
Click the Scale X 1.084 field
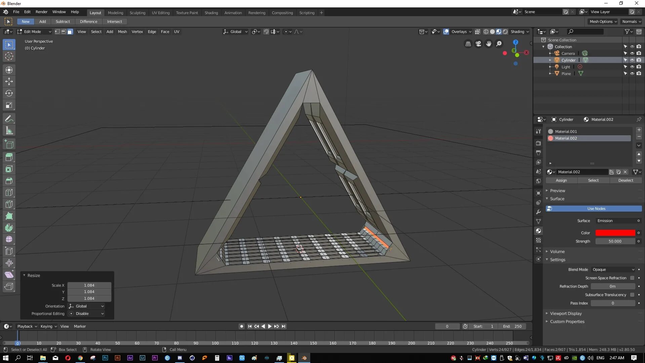[x=89, y=285]
